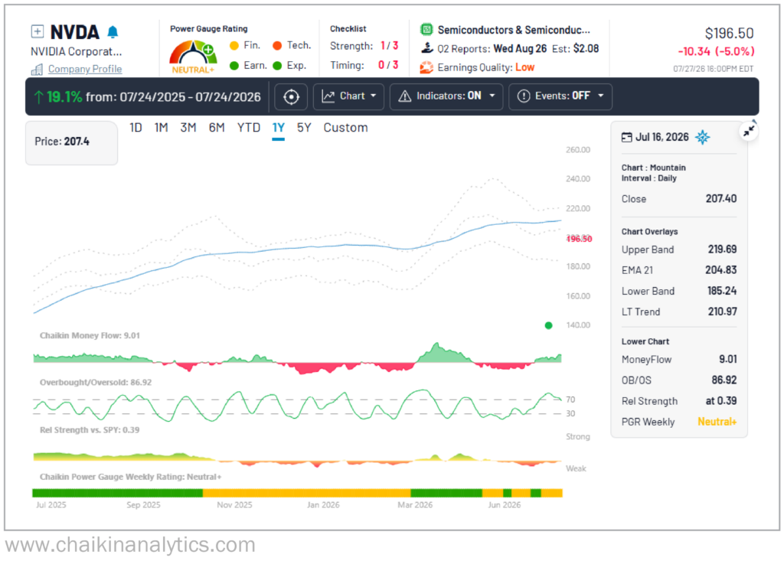The height and width of the screenshot is (561, 784).
Task: Click the $196.50 price at top right
Action: (x=729, y=34)
